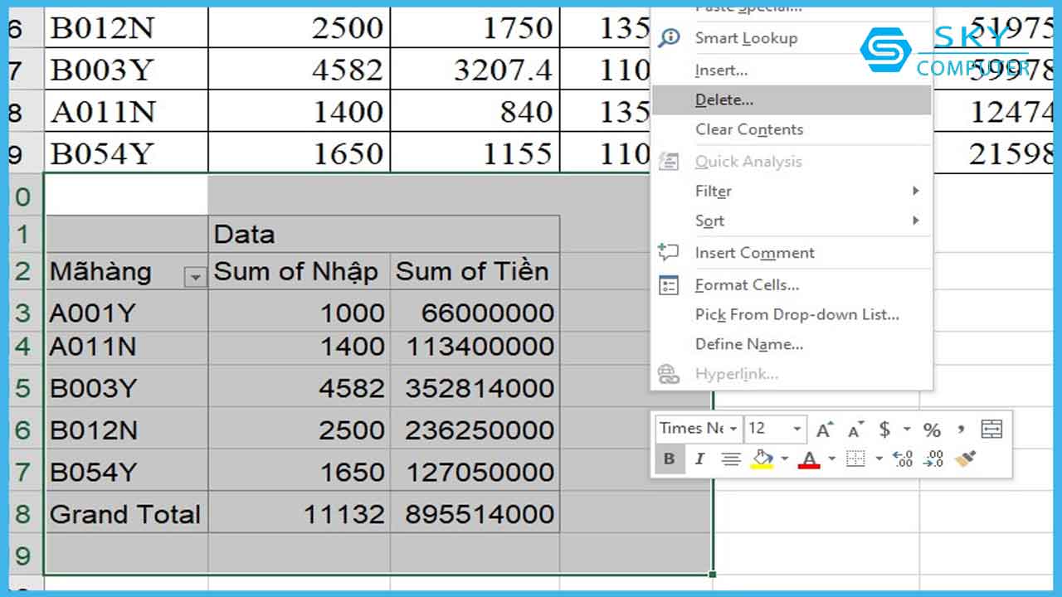Select the Data pivot header cell
Image resolution: width=1062 pixels, height=597 pixels.
pyautogui.click(x=384, y=234)
